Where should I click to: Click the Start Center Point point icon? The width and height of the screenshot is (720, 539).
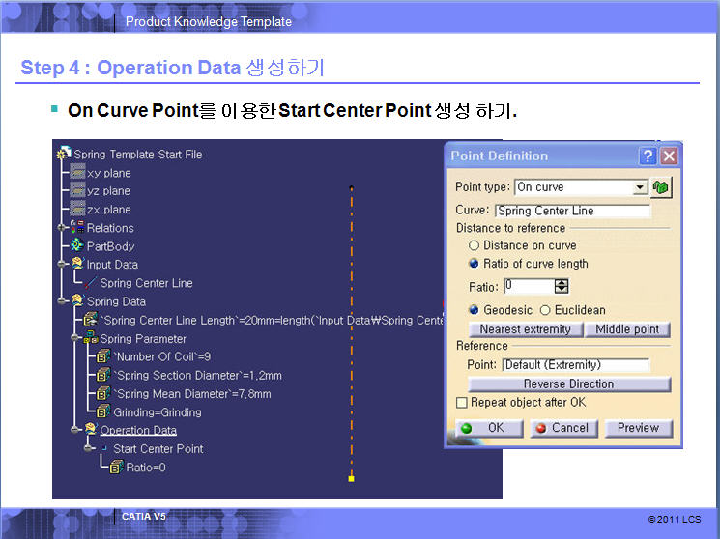point(104,448)
